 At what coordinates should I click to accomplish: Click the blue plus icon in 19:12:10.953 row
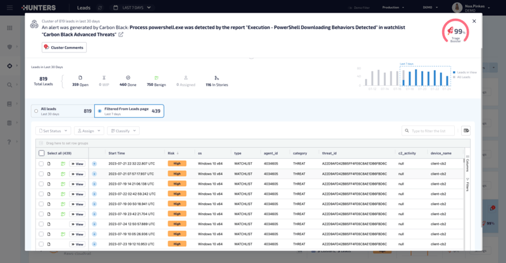click(94, 244)
